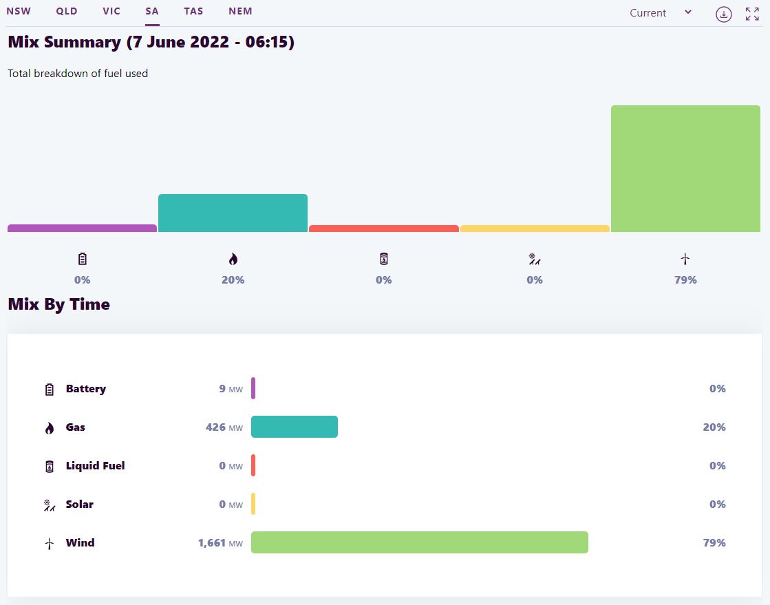
Task: Click the download icon in the header
Action: coord(723,14)
